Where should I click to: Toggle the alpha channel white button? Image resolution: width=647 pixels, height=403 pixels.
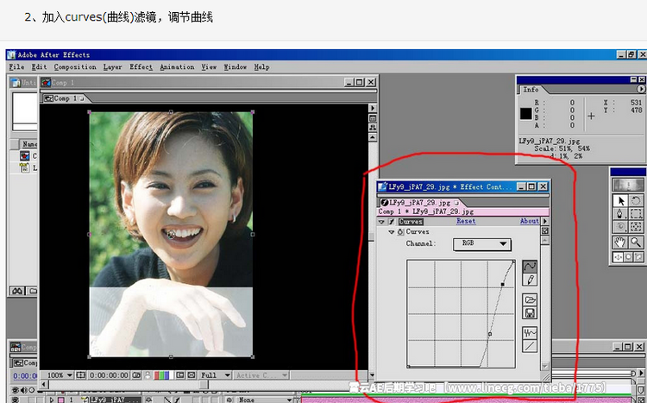[x=172, y=375]
